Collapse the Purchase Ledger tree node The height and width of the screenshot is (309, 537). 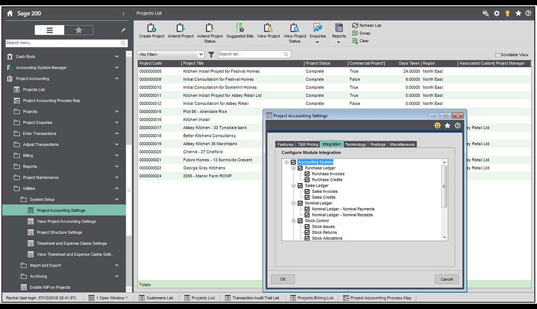click(294, 168)
